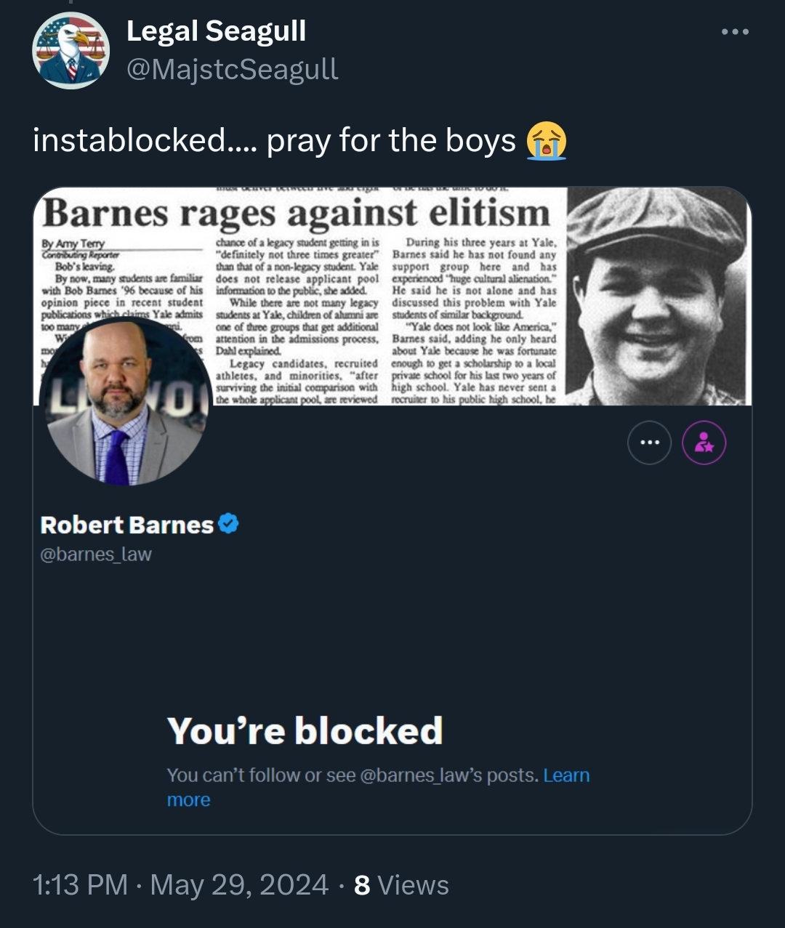The height and width of the screenshot is (928, 785).
Task: Click the crying face emoji in tweet
Action: [547, 140]
